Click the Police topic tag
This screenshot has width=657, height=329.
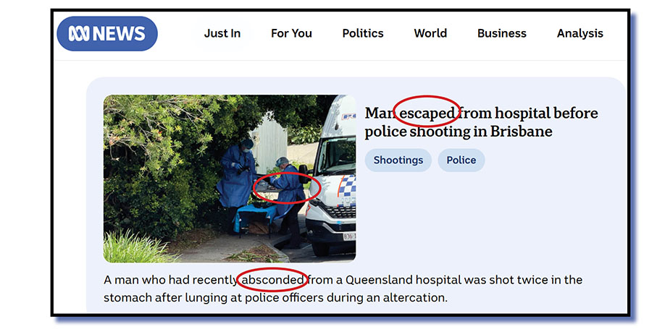coord(461,160)
